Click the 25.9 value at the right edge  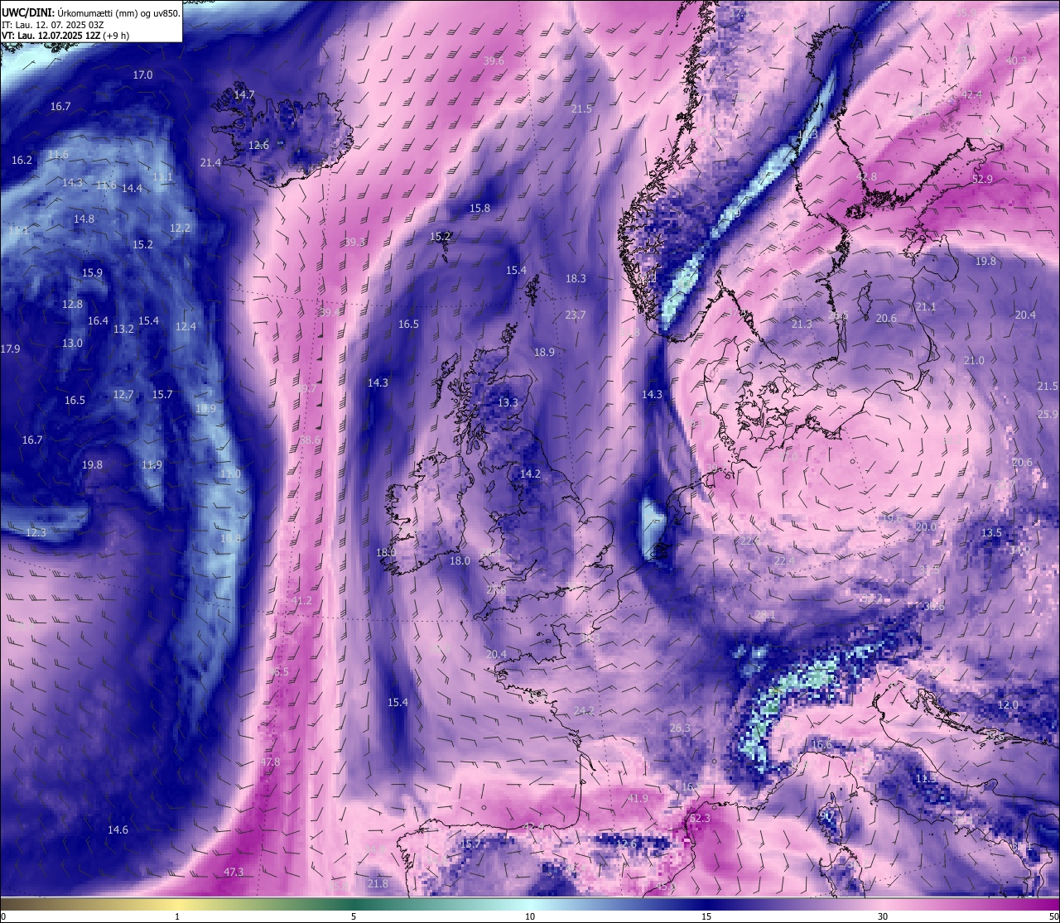click(1048, 415)
